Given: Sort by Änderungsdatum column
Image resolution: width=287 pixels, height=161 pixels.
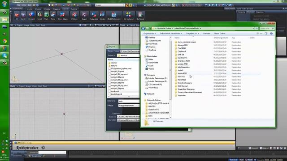Looking at the screenshot, I should tap(221, 38).
